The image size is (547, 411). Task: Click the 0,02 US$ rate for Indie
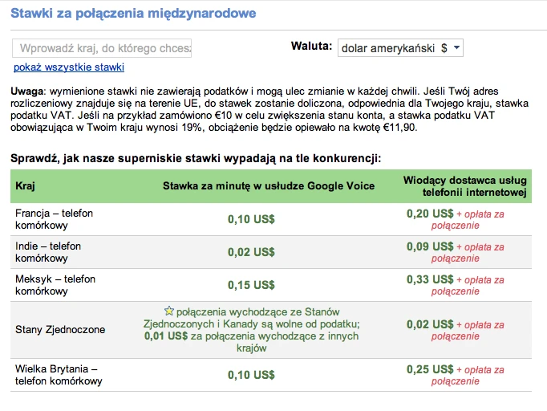(251, 252)
